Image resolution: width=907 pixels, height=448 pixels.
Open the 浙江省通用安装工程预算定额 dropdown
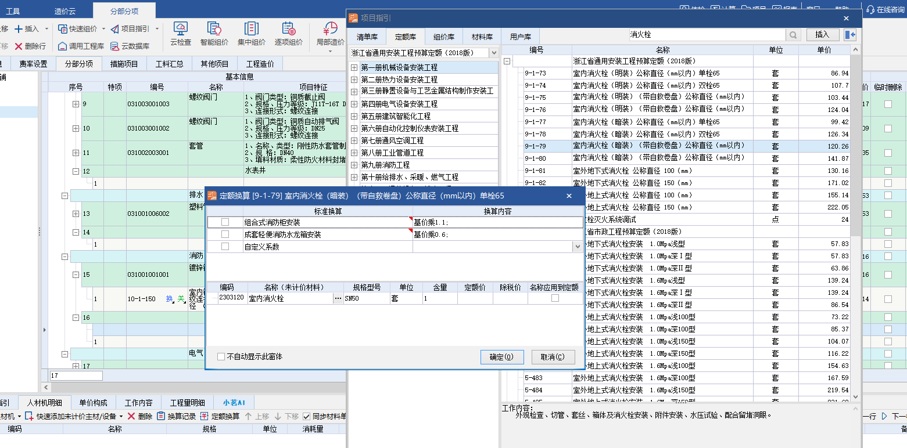point(494,53)
